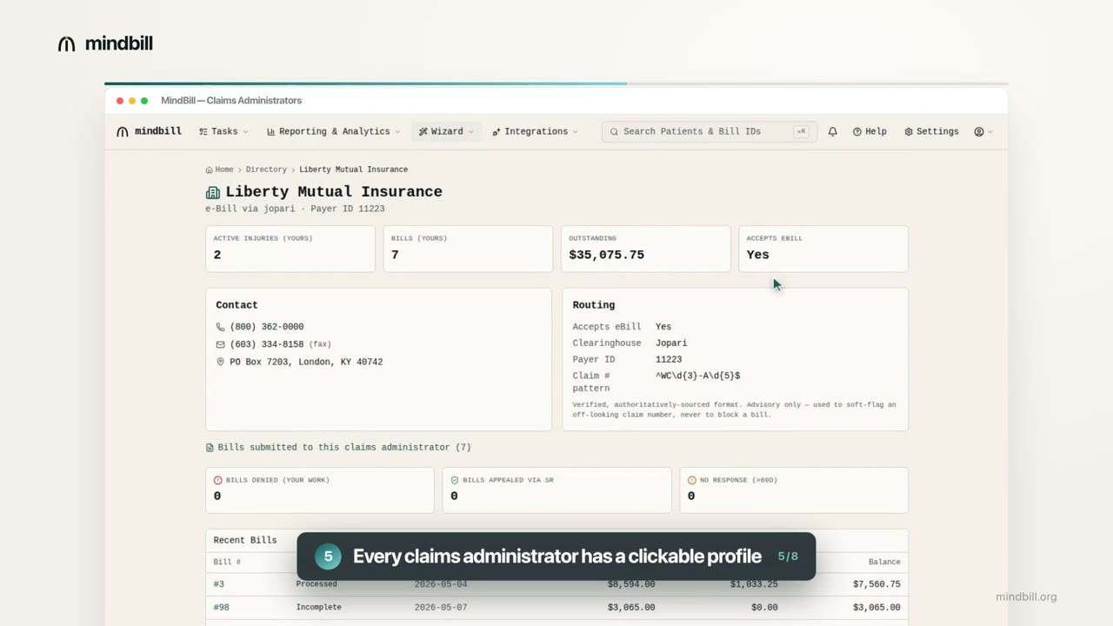1113x626 pixels.
Task: Click the Incomplete status in bill #98 row
Action: [318, 607]
